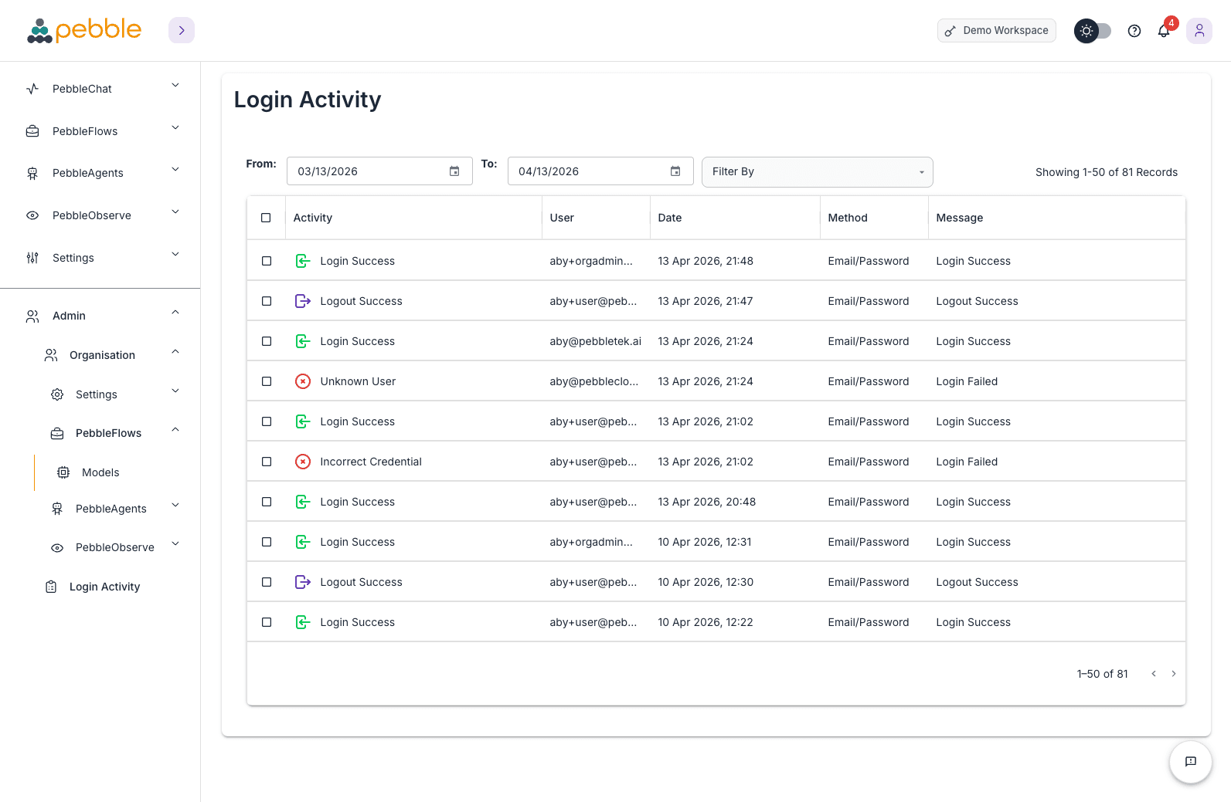
Task: Click the red icon on the Unknown User row
Action: click(303, 381)
